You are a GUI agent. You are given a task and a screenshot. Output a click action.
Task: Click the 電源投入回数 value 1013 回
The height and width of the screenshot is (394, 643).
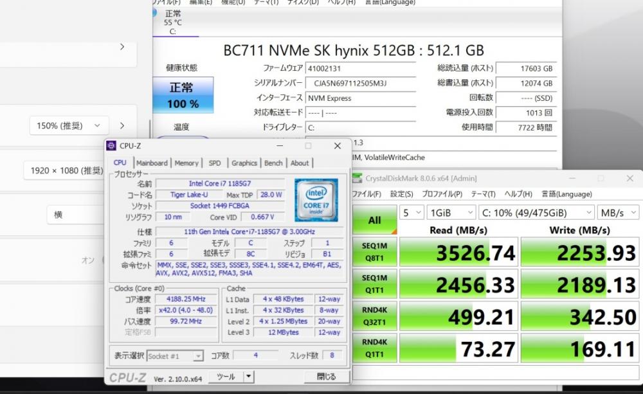[x=526, y=112]
